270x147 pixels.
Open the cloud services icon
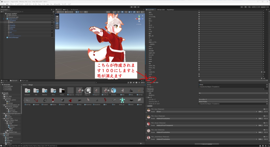click(8, 7)
